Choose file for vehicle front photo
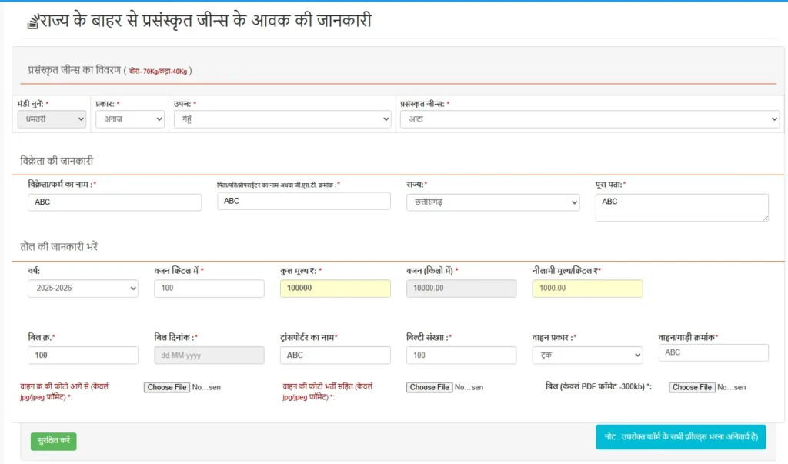Viewport: 788px width, 464px height. coord(167,387)
